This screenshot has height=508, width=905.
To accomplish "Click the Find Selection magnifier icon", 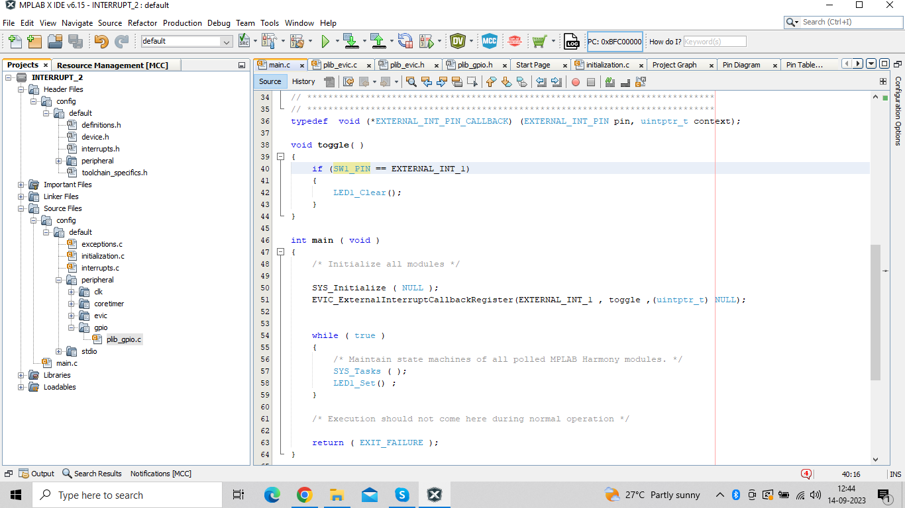I will [411, 82].
